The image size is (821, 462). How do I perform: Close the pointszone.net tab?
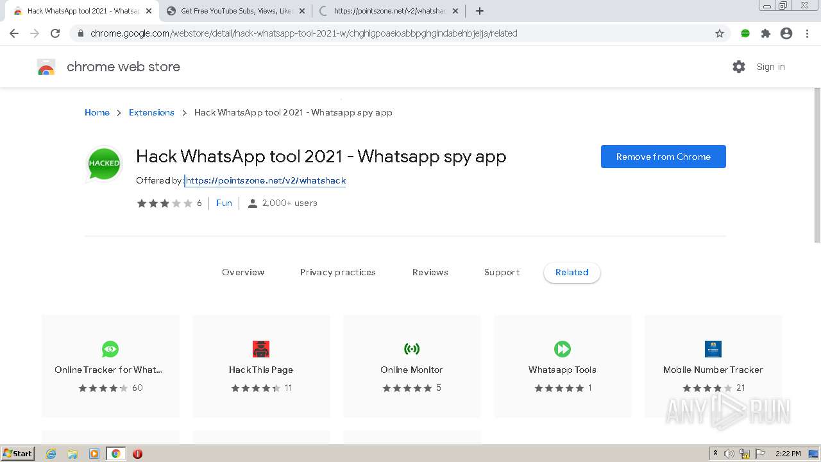(x=455, y=11)
